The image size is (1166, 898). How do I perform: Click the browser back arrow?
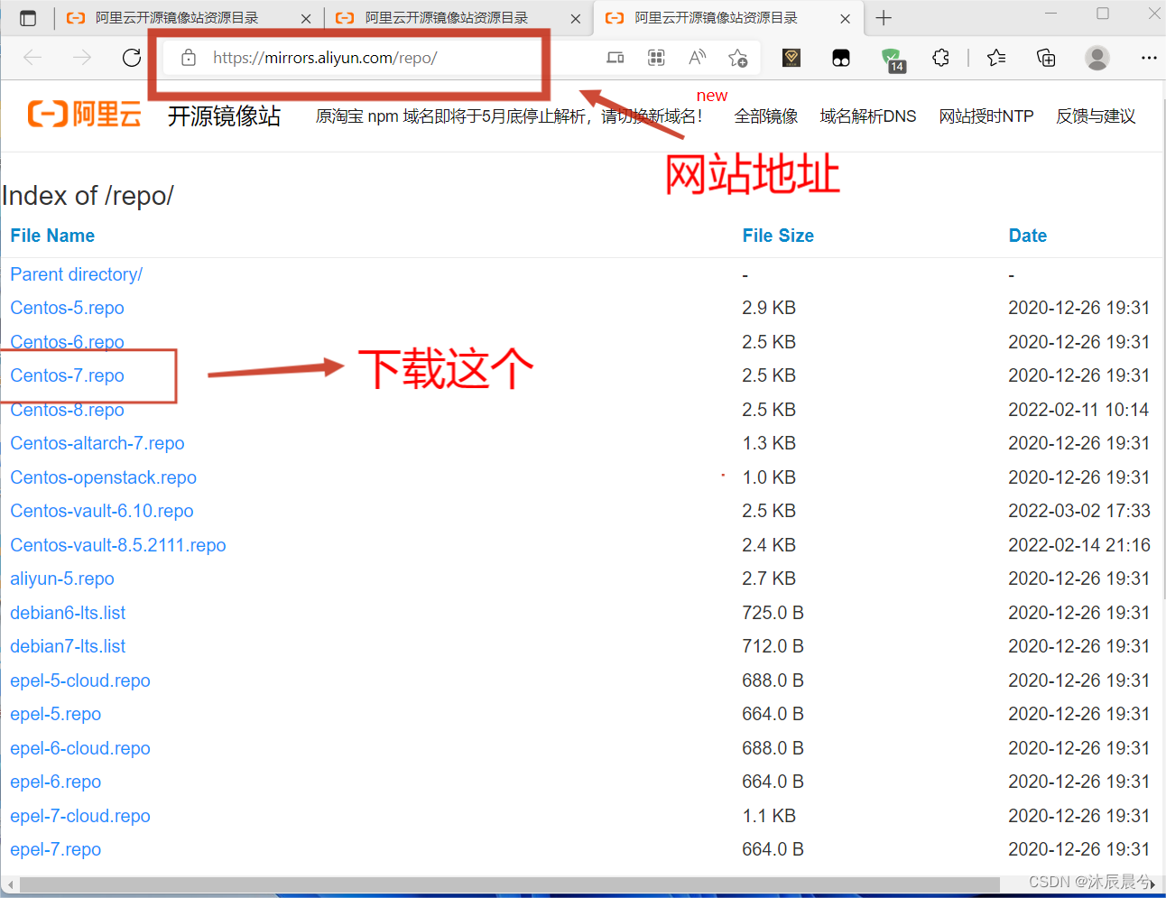(33, 58)
